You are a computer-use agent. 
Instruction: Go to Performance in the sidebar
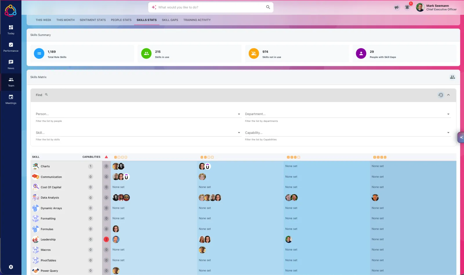click(x=11, y=47)
